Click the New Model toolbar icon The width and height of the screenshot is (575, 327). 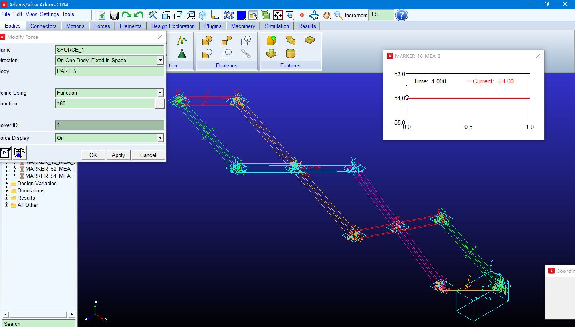[102, 15]
